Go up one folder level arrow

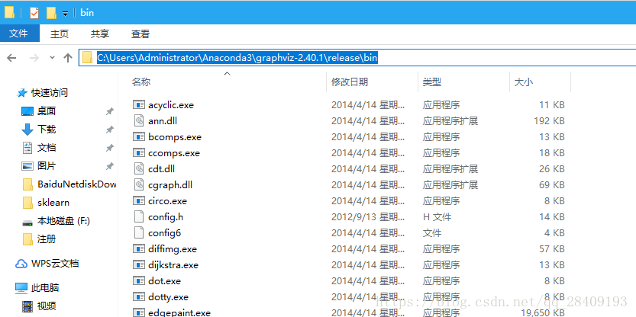[x=68, y=58]
